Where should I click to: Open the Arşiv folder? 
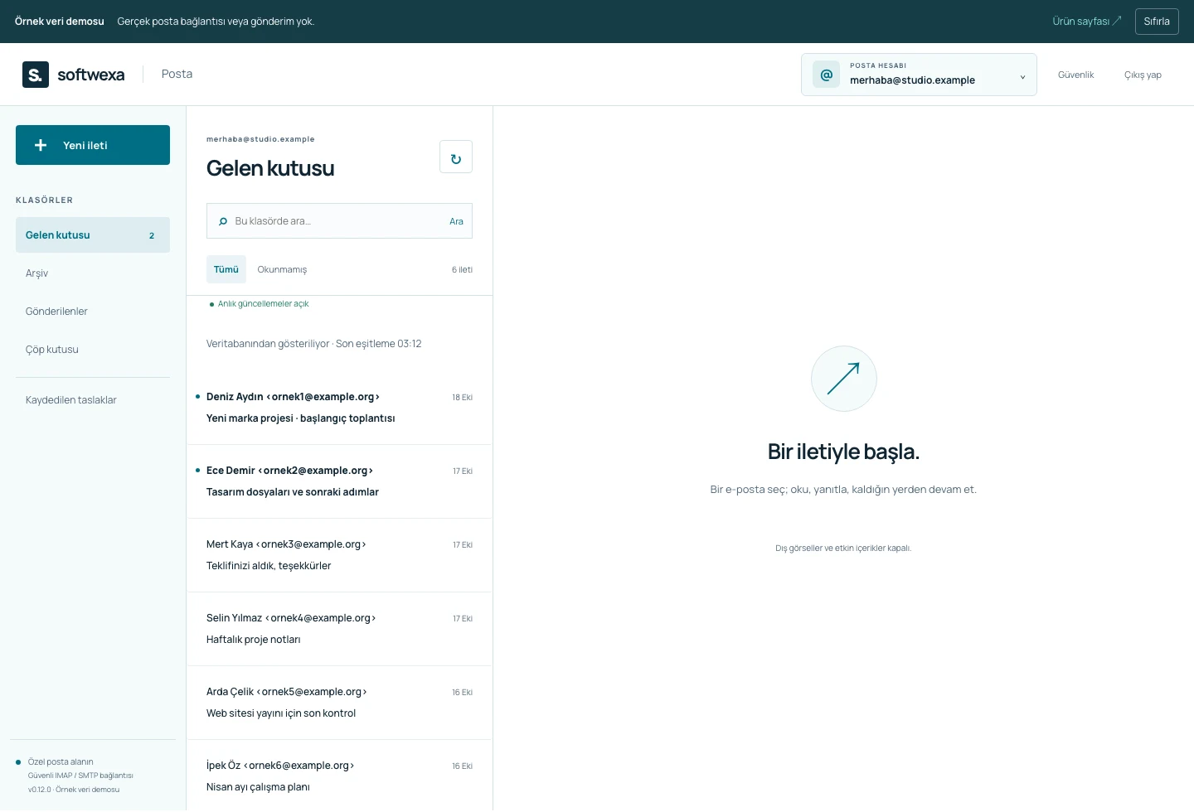(93, 273)
